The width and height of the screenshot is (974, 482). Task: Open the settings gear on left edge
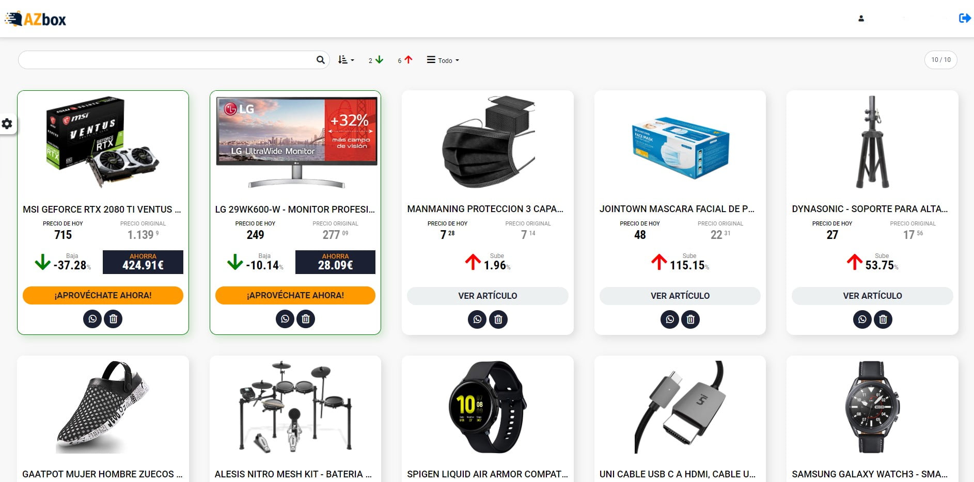click(7, 124)
